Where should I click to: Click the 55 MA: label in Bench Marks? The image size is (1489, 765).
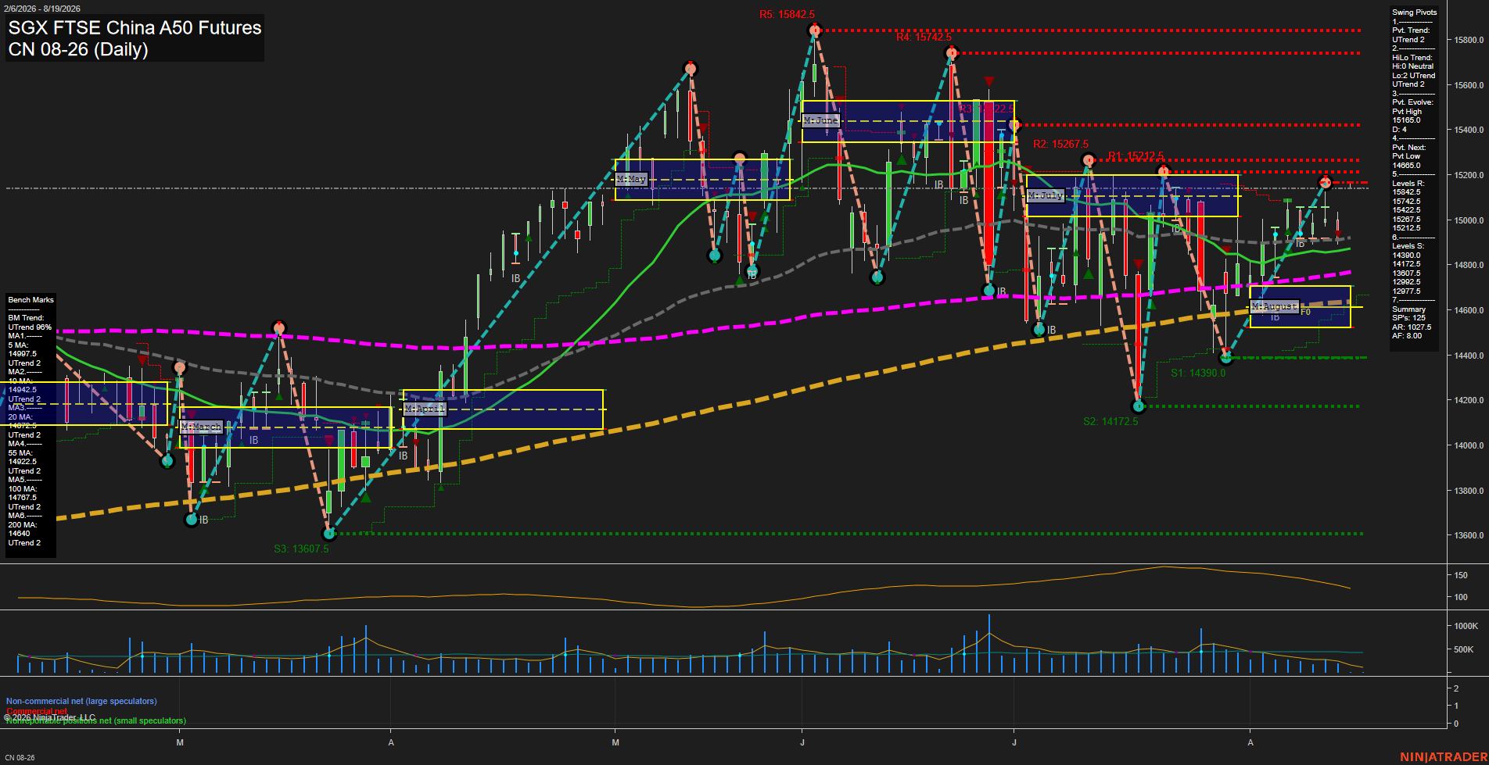(x=20, y=453)
